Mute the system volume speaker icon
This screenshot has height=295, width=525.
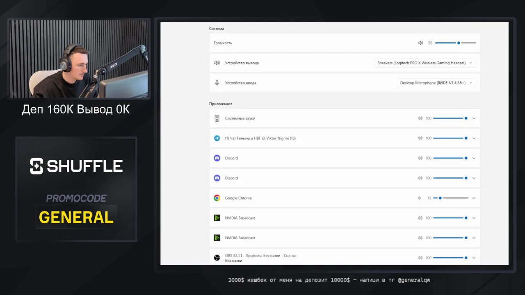(420, 43)
